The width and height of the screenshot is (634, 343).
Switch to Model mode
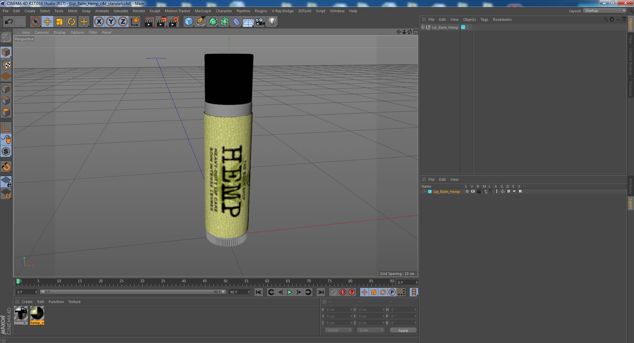[6, 52]
